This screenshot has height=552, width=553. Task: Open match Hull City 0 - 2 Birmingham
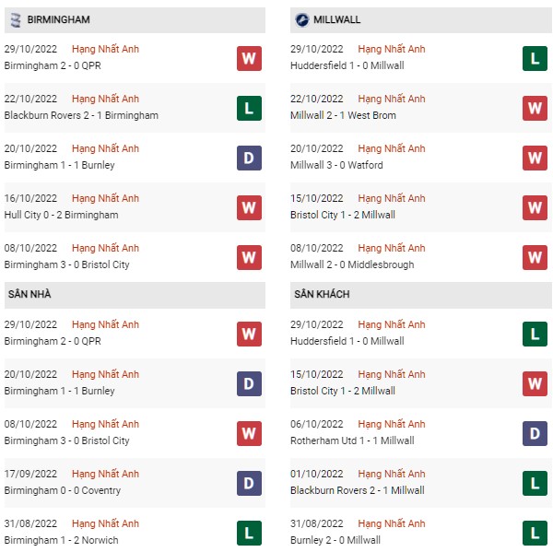coord(62,215)
